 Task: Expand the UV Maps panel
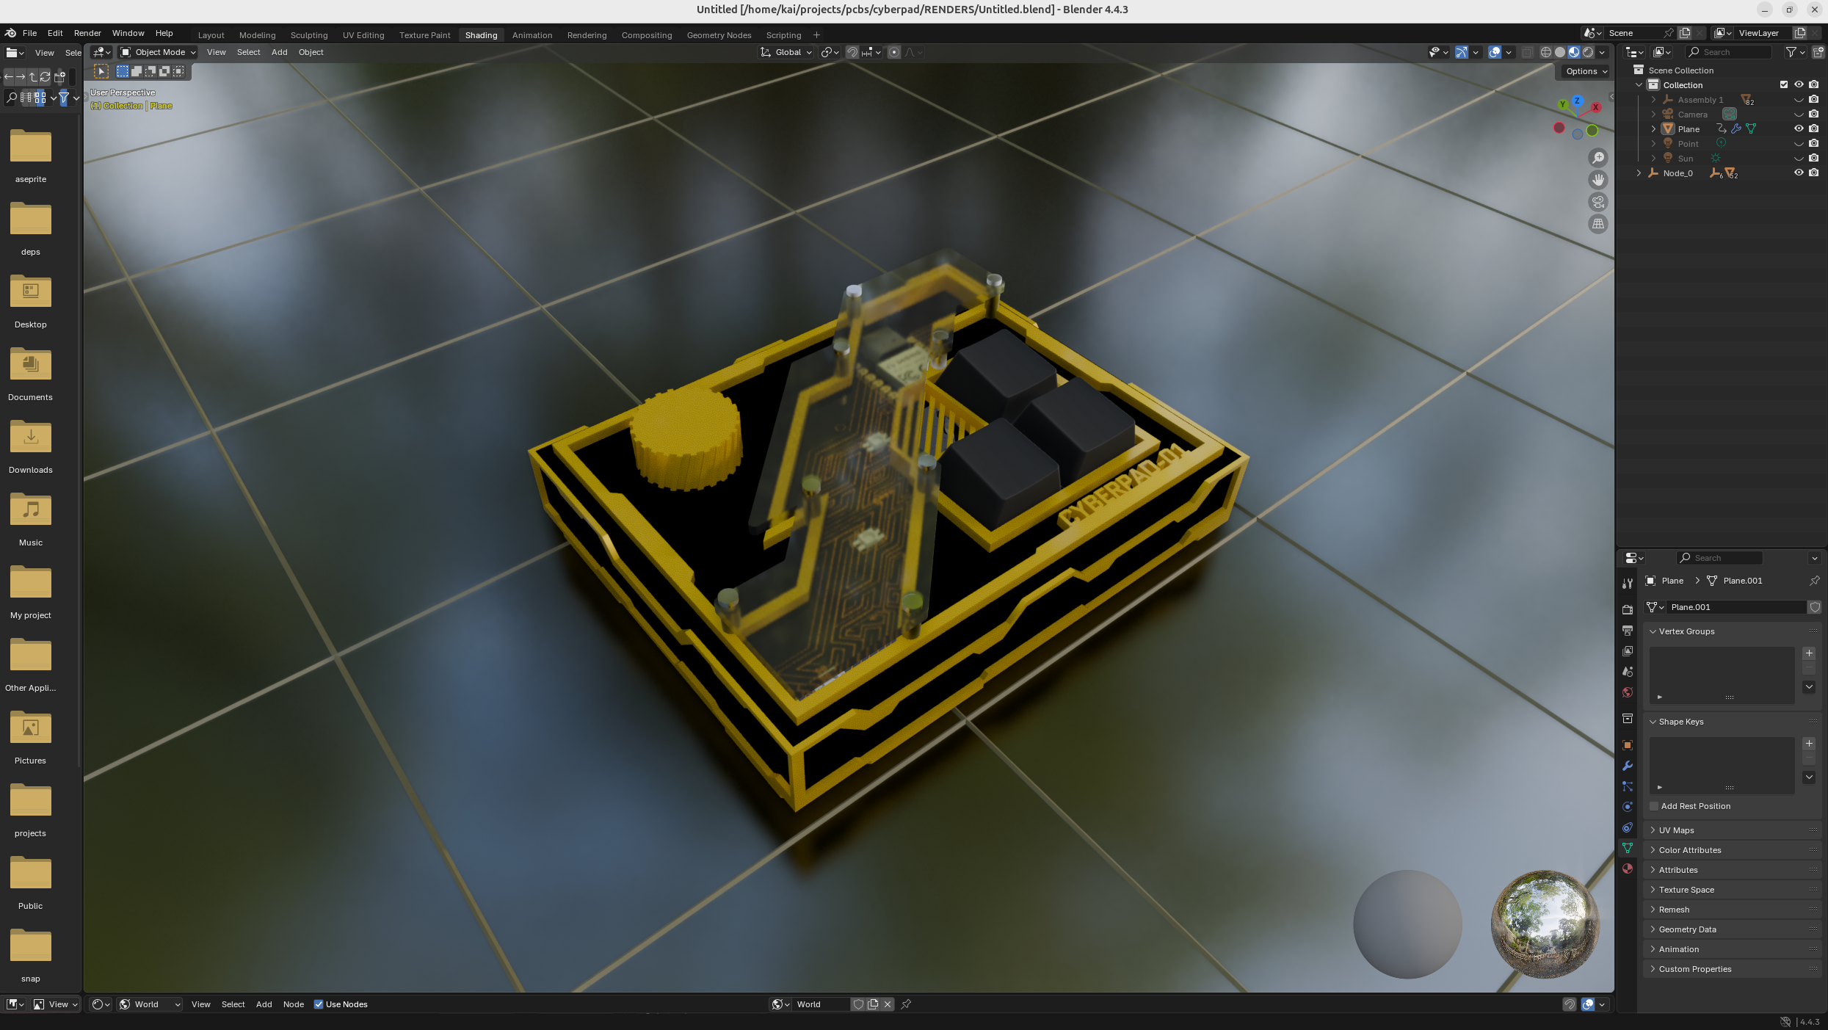pos(1676,830)
